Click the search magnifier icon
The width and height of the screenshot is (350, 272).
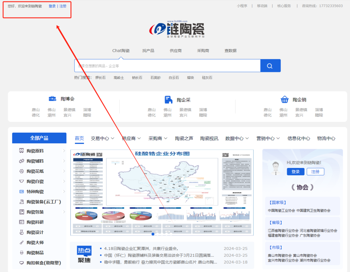tap(270, 65)
